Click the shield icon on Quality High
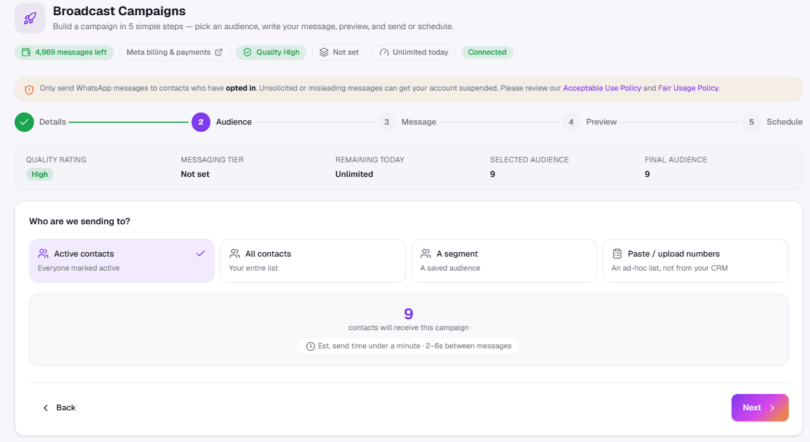 pos(247,52)
